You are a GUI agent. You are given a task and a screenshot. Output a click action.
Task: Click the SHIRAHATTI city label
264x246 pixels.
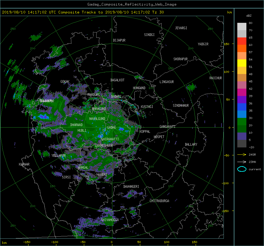tap(110, 139)
